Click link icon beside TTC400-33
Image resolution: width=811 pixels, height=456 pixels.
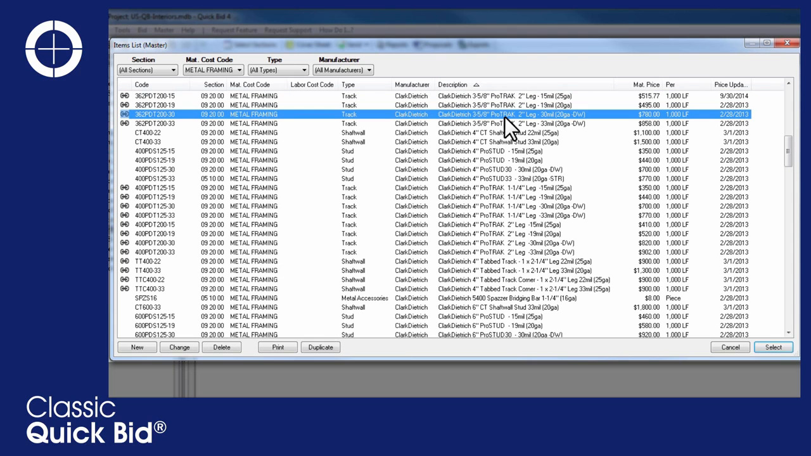click(125, 289)
